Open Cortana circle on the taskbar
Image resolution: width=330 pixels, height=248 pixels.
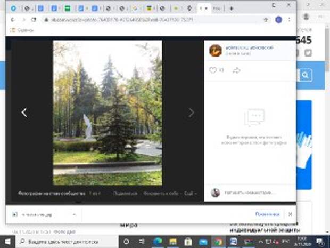click(x=126, y=242)
